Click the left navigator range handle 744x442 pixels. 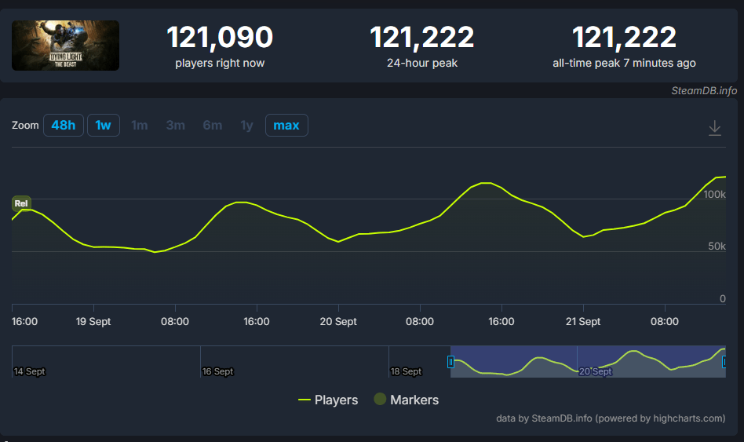[x=450, y=362]
